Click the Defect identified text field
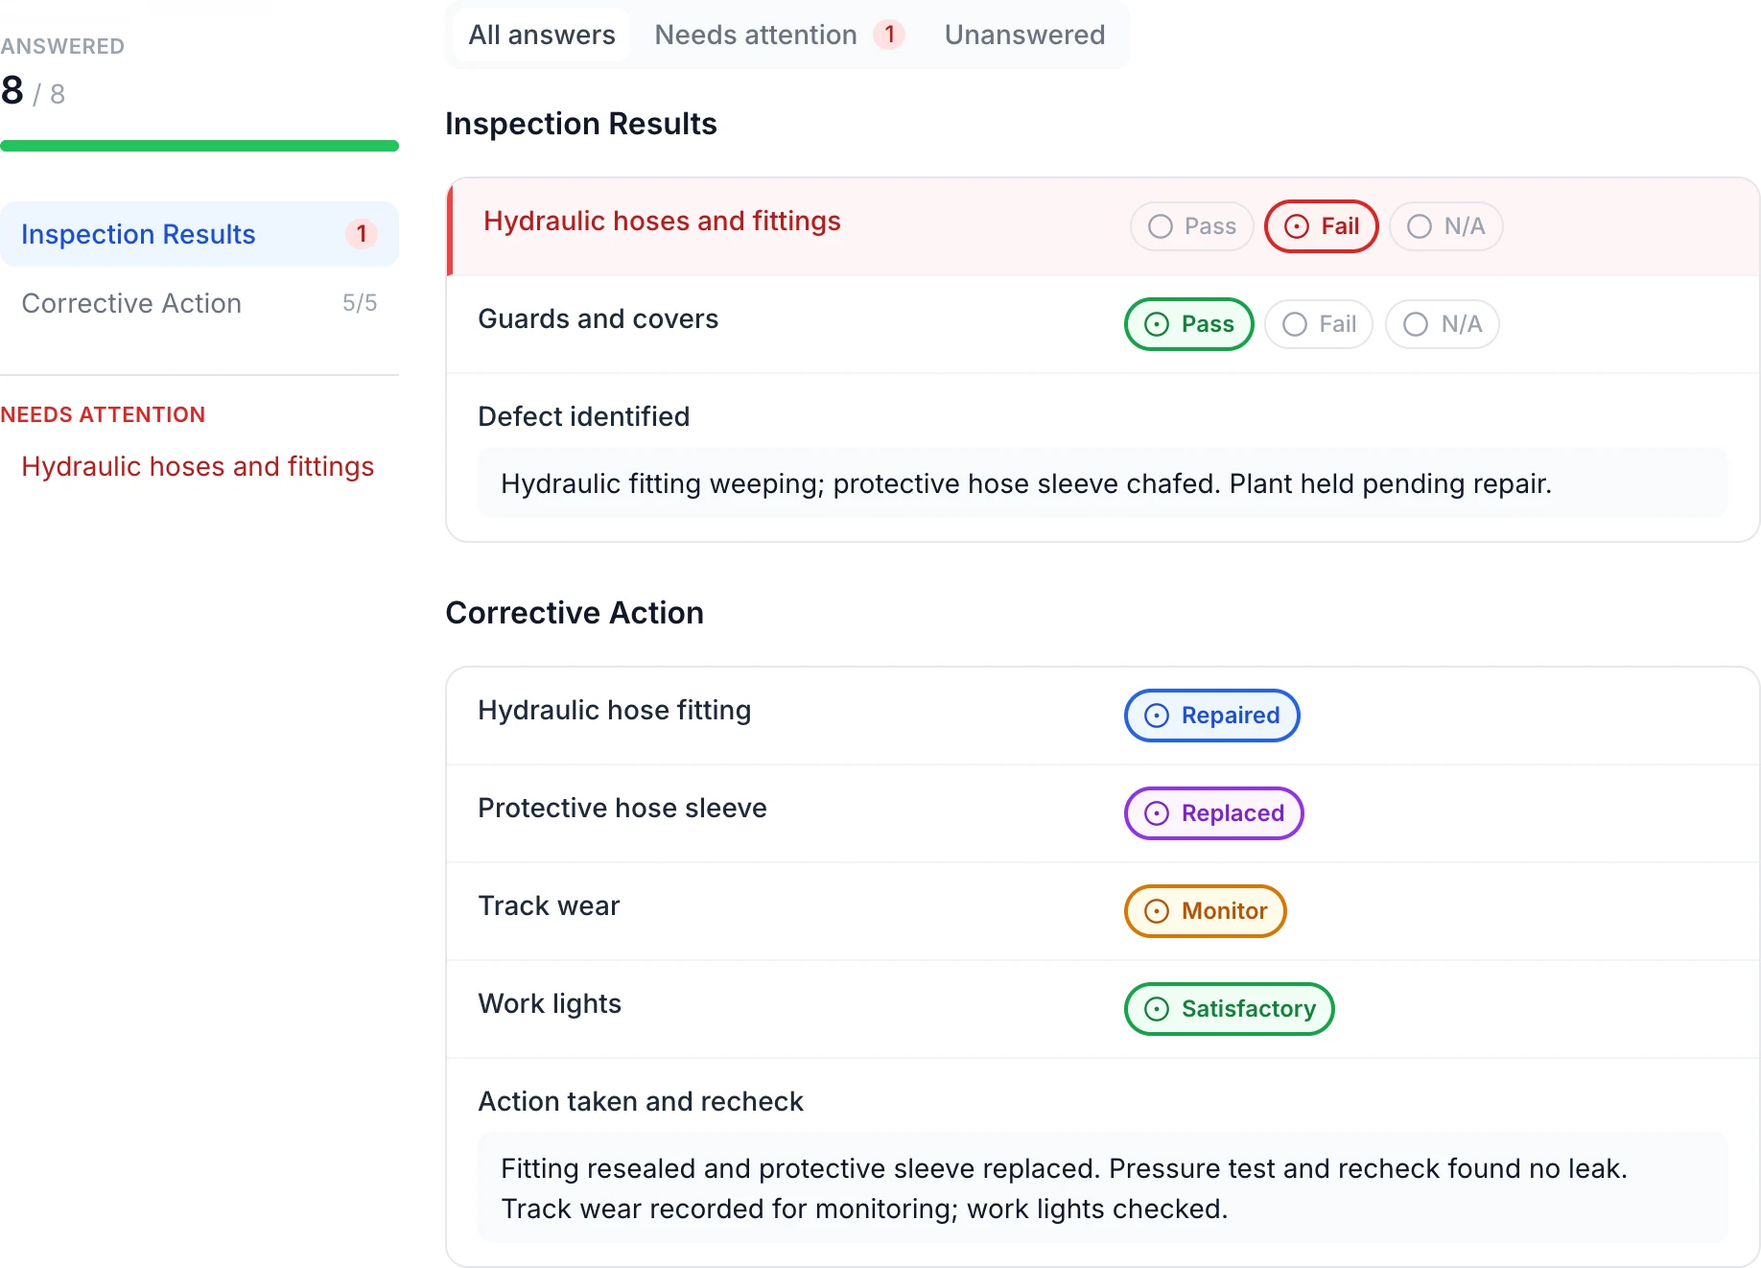1761x1268 pixels. (1103, 483)
